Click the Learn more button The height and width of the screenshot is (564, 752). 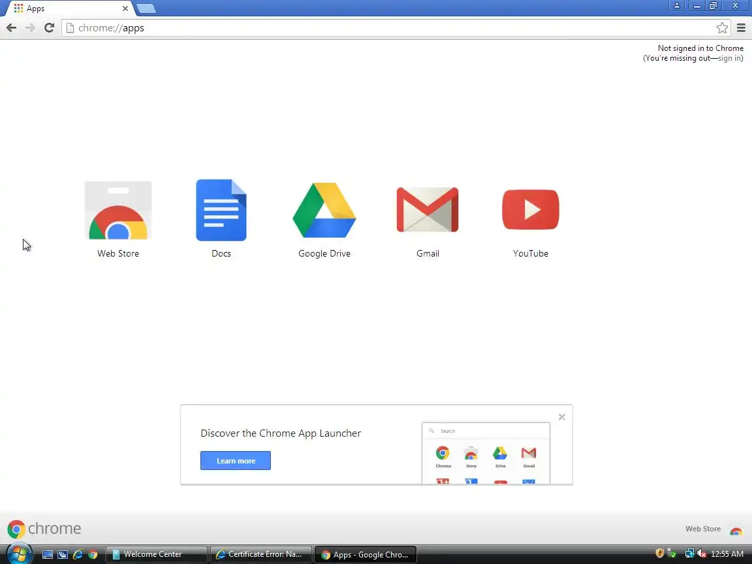click(236, 460)
